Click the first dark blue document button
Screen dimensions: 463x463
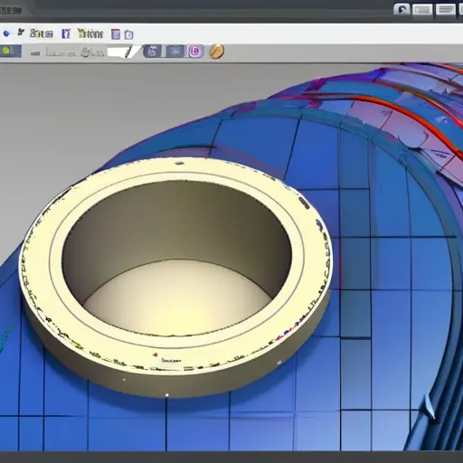point(153,52)
